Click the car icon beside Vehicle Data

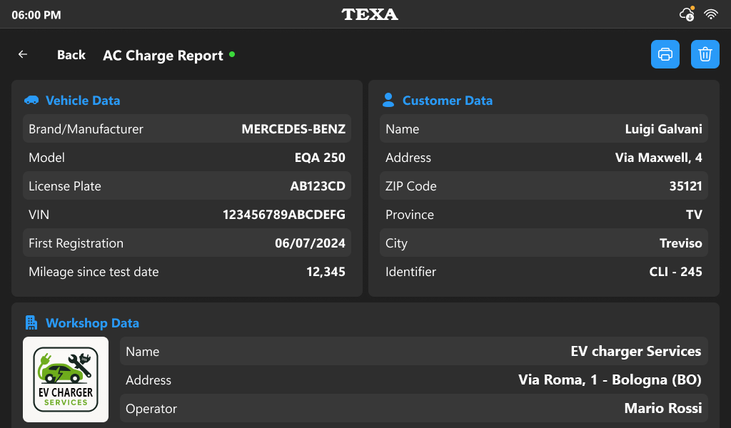point(31,101)
